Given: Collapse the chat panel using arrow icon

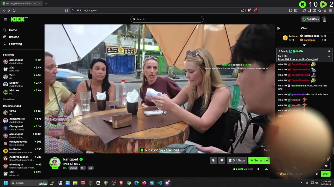Looking at the screenshot, I should [278, 28].
